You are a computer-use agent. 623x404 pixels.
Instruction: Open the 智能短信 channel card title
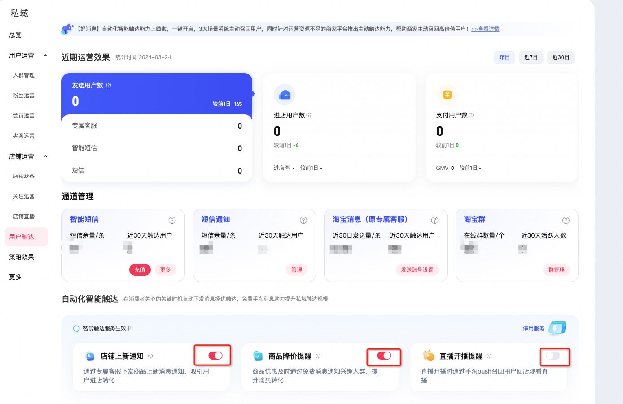coord(84,219)
